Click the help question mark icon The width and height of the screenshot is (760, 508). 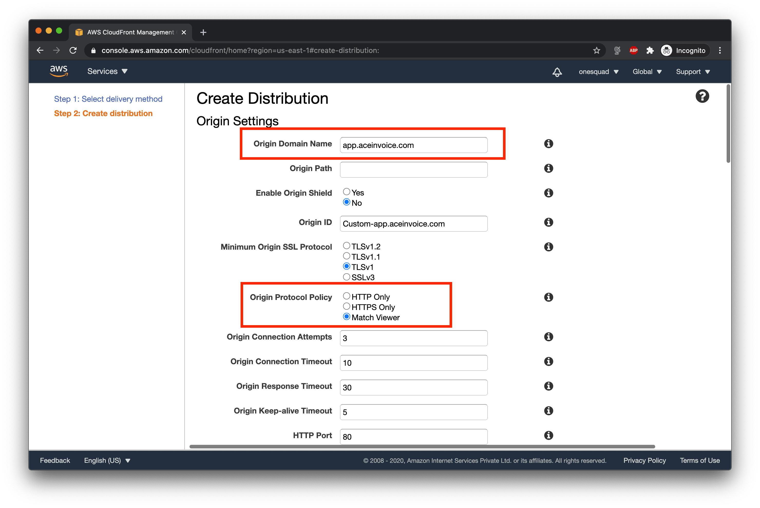coord(702,96)
